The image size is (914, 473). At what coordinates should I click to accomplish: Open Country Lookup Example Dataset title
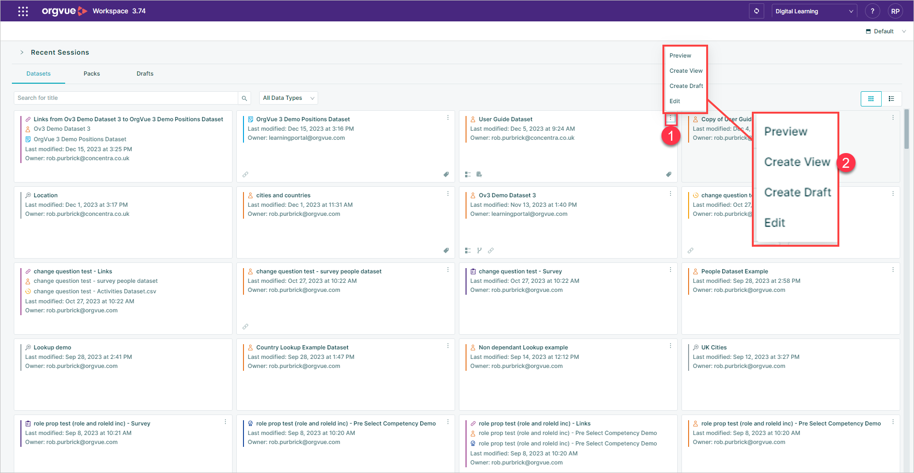(302, 348)
